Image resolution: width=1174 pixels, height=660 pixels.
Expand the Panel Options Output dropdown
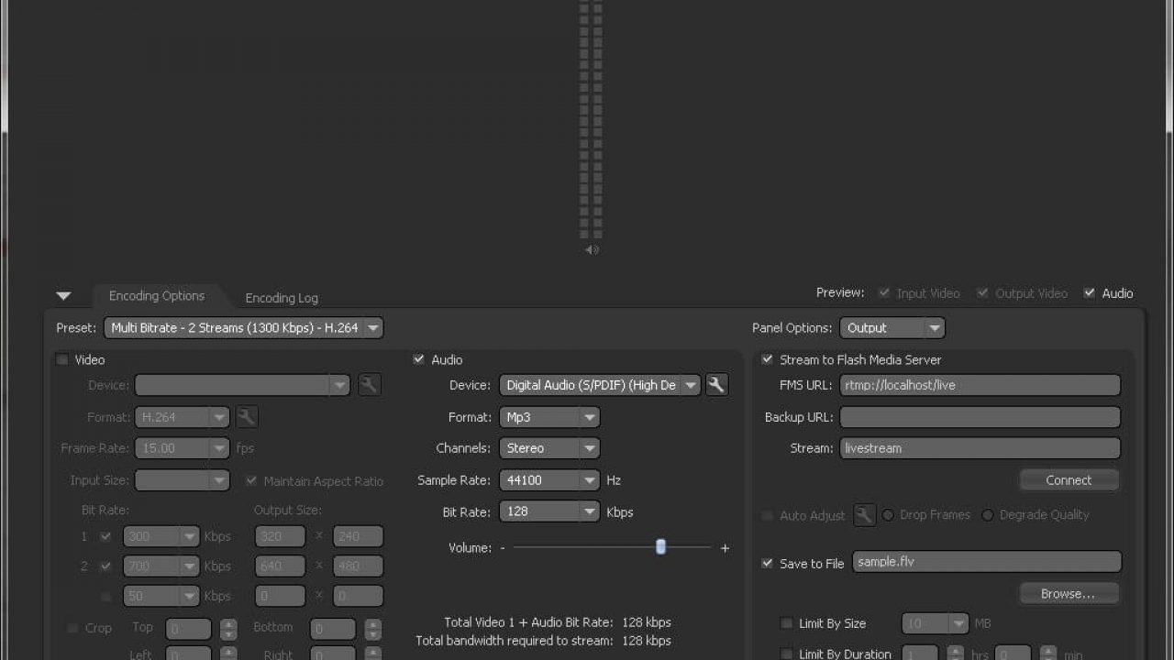click(x=892, y=328)
